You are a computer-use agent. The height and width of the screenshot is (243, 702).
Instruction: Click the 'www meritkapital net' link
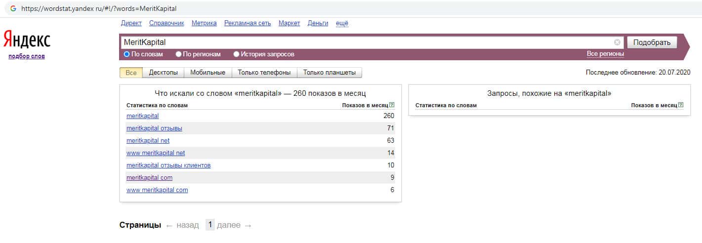pos(156,153)
